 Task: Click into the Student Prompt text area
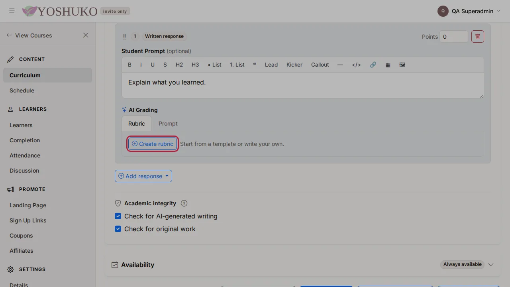(x=303, y=85)
